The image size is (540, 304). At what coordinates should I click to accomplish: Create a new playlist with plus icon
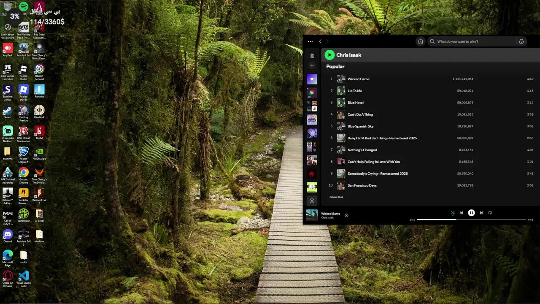point(312,65)
